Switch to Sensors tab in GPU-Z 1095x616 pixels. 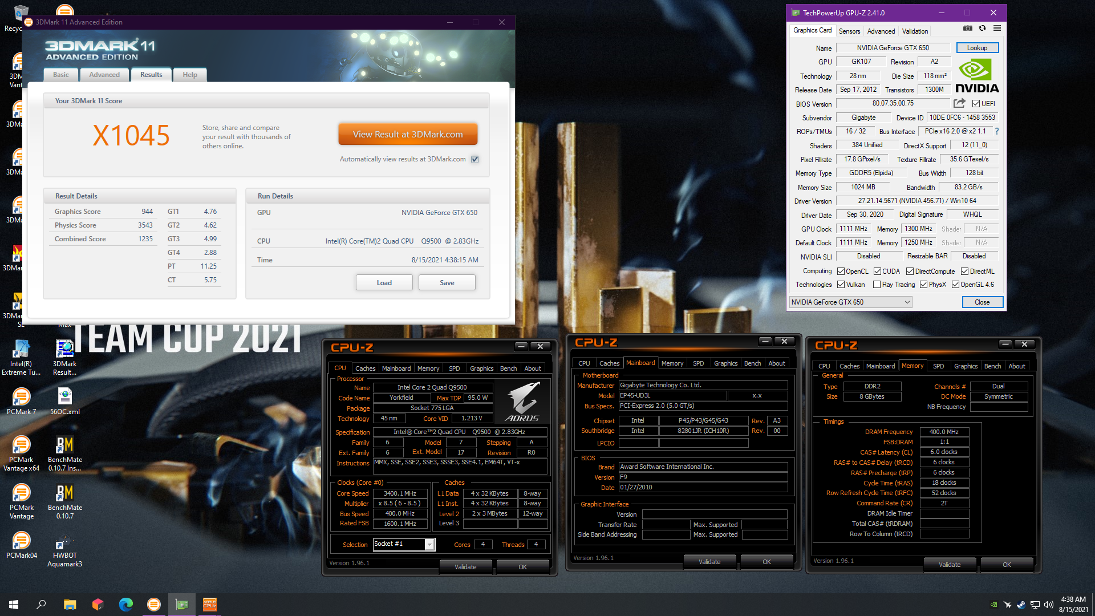[x=849, y=31]
